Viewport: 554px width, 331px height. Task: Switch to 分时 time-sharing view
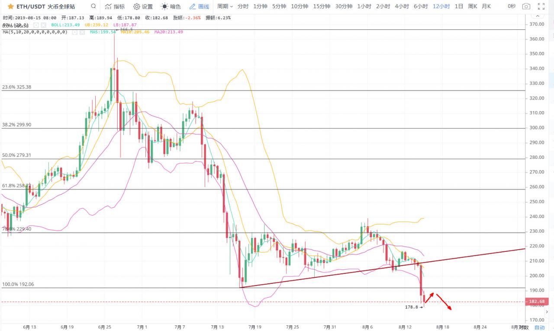pyautogui.click(x=243, y=6)
